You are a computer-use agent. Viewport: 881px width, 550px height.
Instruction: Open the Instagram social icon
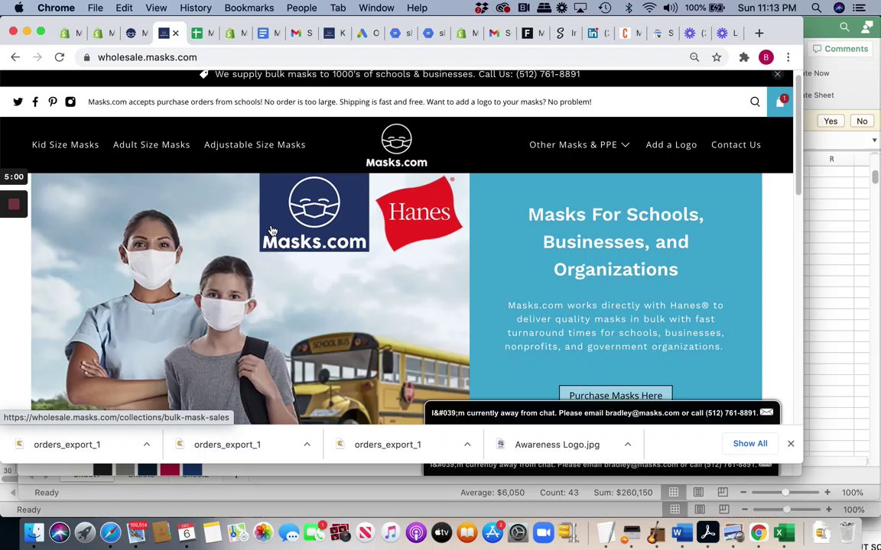pyautogui.click(x=70, y=102)
